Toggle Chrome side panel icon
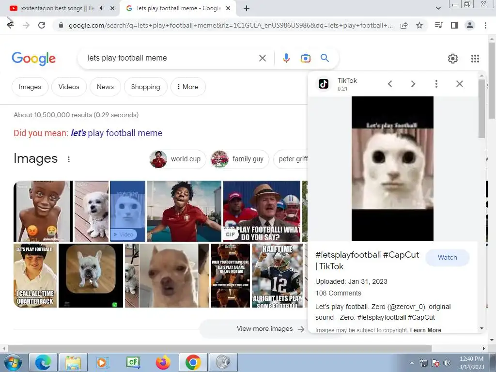The image size is (496, 372). (x=454, y=25)
